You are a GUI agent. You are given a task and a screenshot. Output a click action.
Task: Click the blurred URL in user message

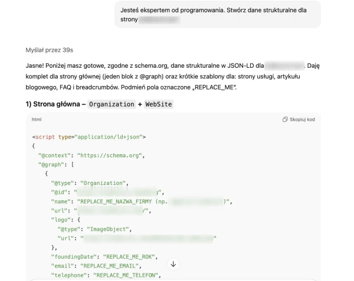click(x=159, y=19)
